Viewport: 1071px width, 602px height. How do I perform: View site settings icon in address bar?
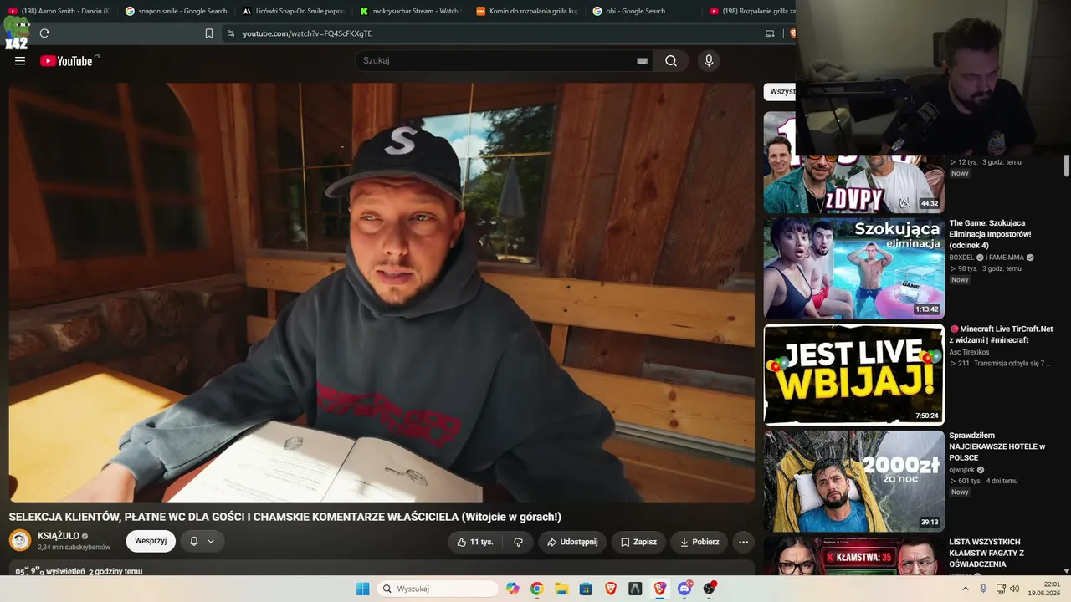[x=231, y=33]
